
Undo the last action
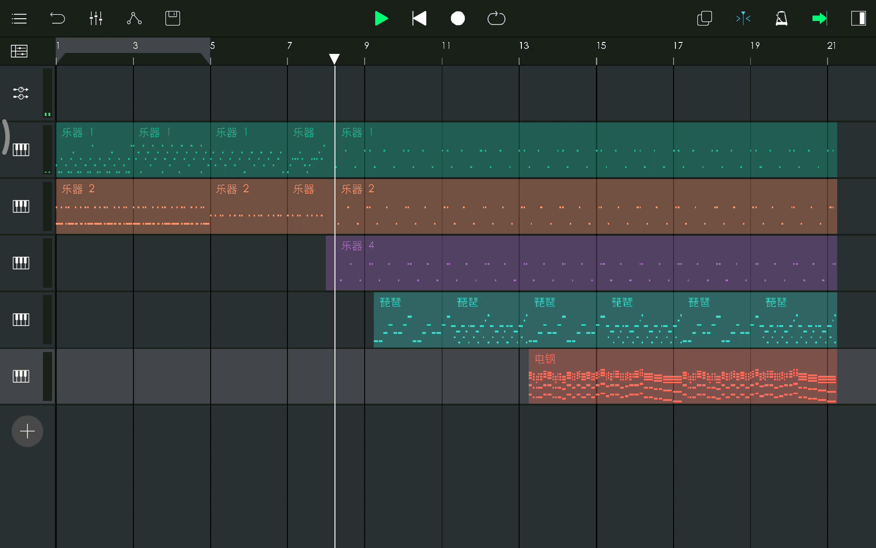(58, 19)
